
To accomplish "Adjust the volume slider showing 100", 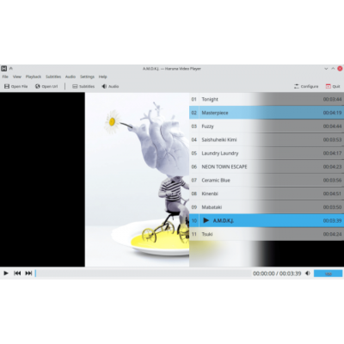I will coord(328,273).
